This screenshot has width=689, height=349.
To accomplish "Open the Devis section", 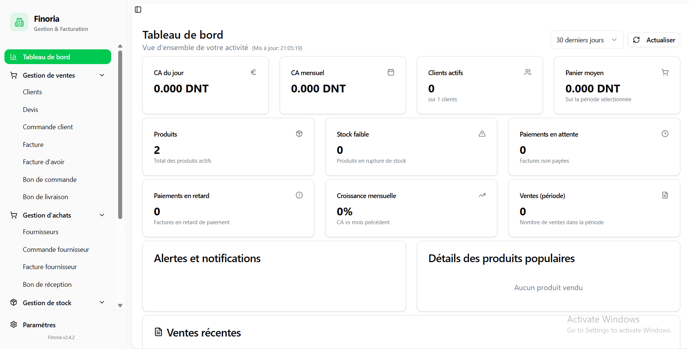I will (31, 110).
